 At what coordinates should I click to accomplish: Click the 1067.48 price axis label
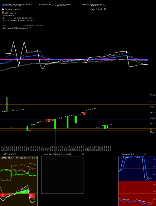pos(153,113)
